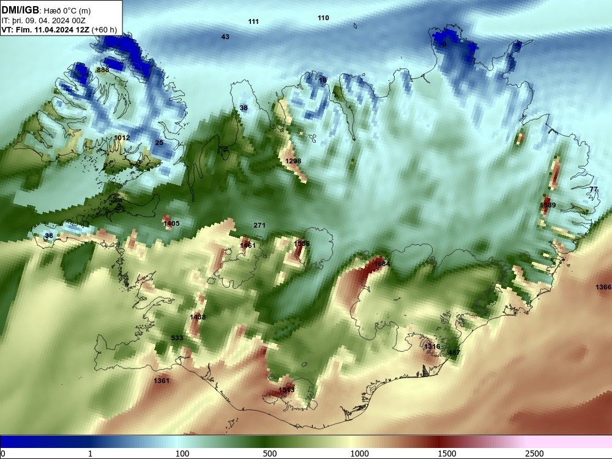Click the 1513 value near the south coast

286,390
